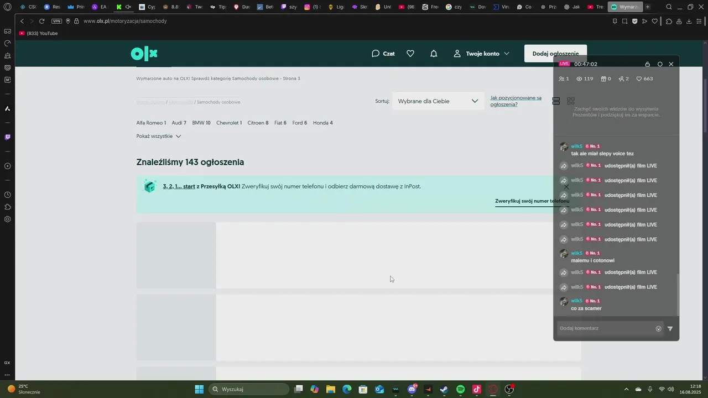
Task: Filter by Audi 7 brand
Action: coord(179,123)
